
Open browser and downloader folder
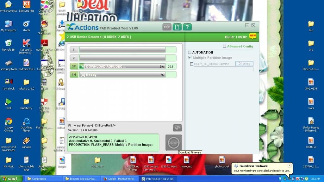point(9,144)
